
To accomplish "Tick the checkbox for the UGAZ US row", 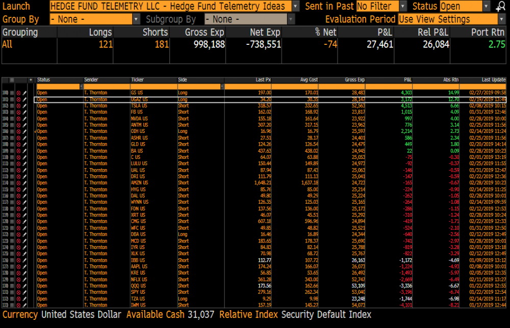I will click(12, 99).
